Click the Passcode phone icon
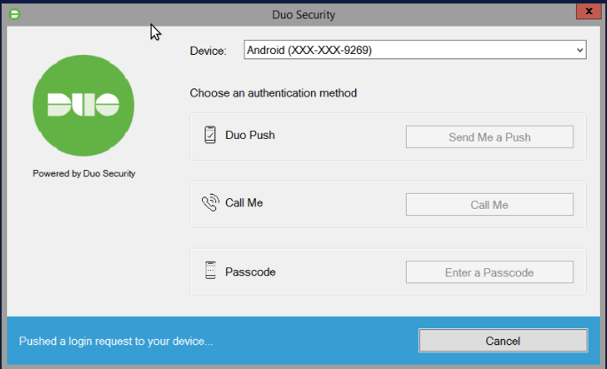 tap(210, 270)
